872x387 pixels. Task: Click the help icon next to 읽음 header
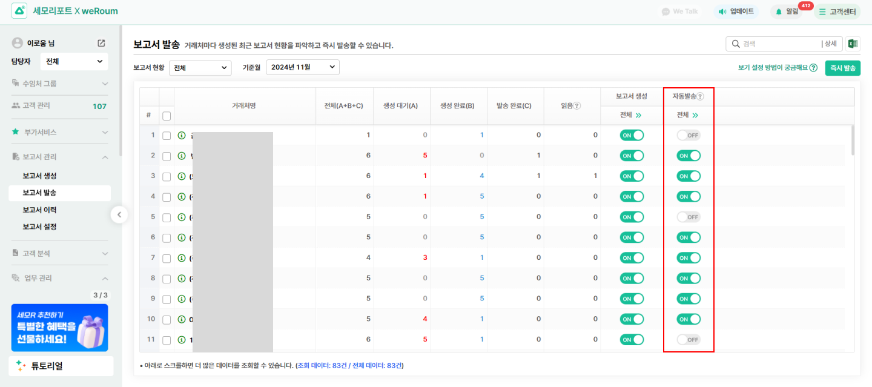coord(577,105)
